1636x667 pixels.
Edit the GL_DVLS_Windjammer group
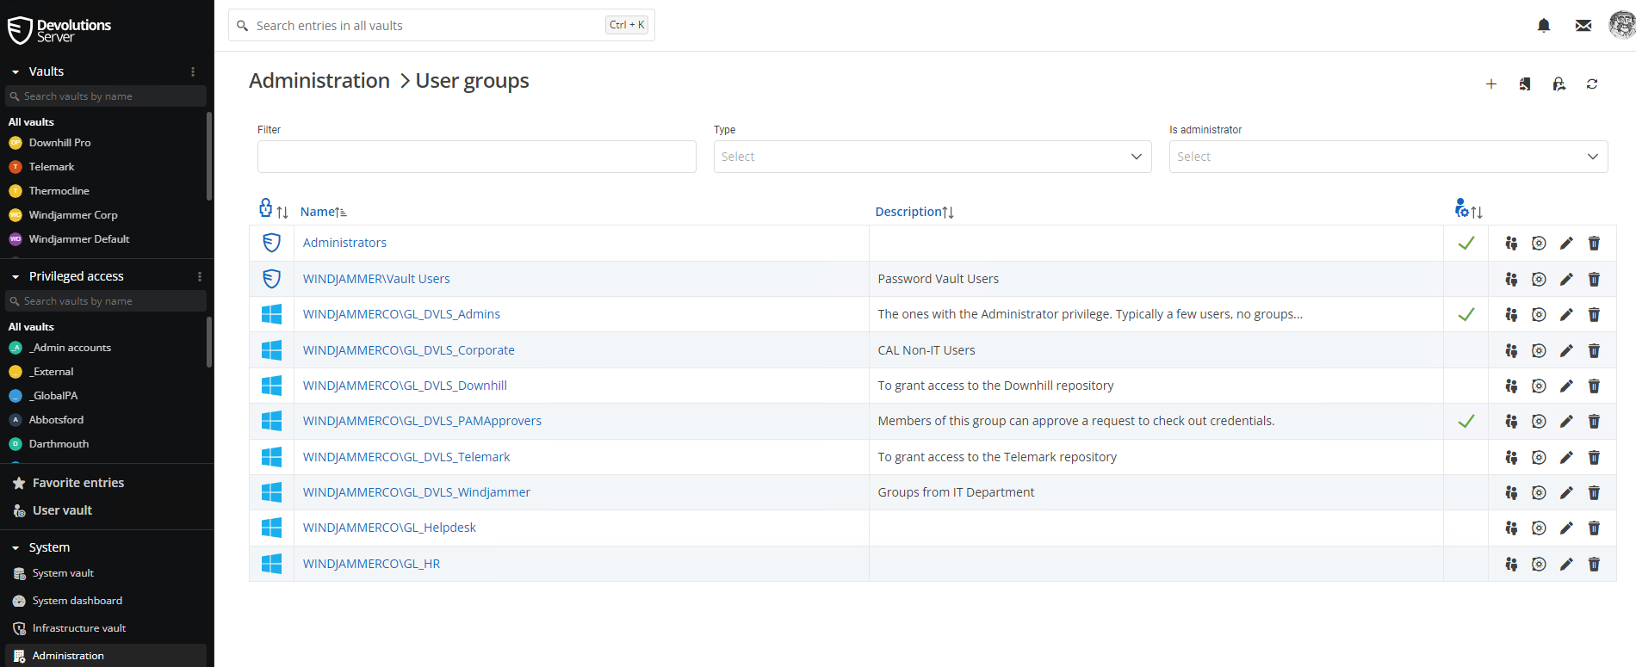1566,492
